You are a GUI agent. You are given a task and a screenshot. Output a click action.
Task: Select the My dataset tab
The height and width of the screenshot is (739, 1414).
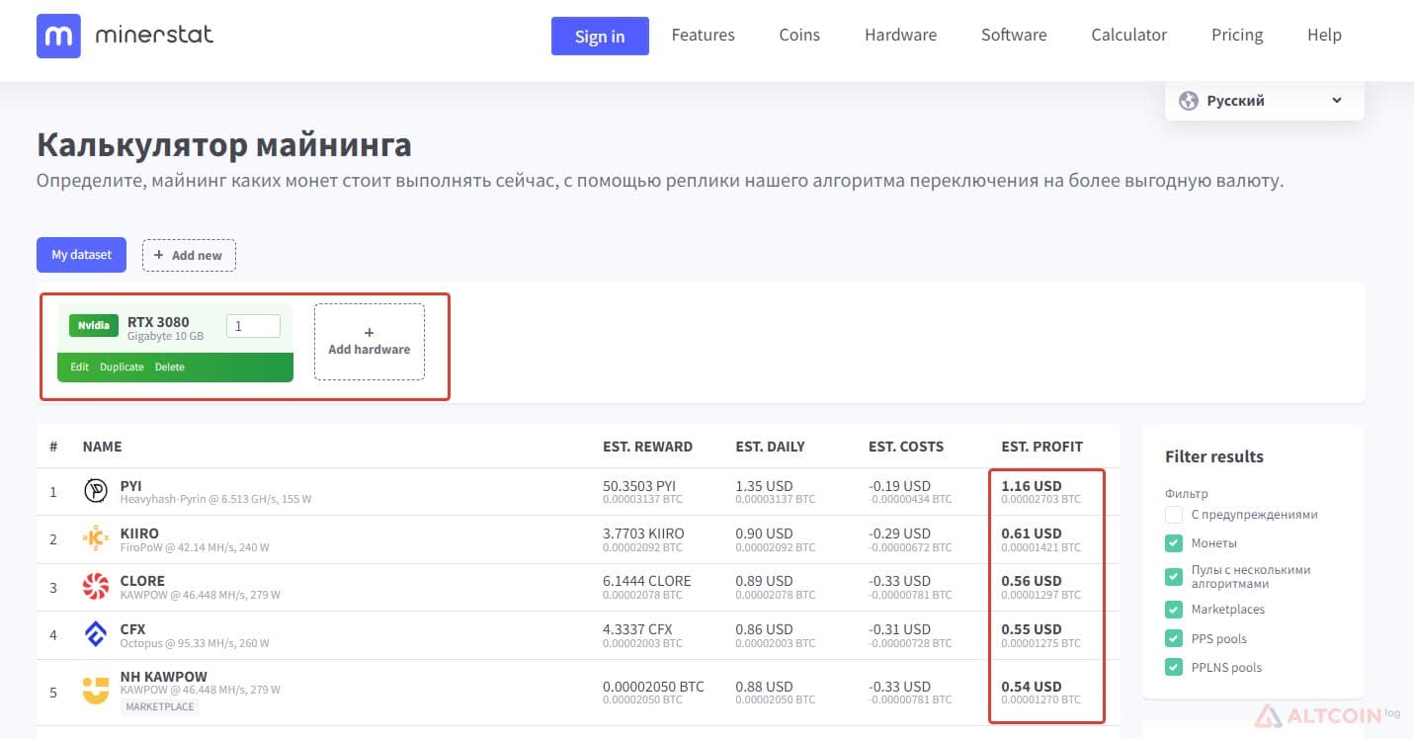point(82,255)
